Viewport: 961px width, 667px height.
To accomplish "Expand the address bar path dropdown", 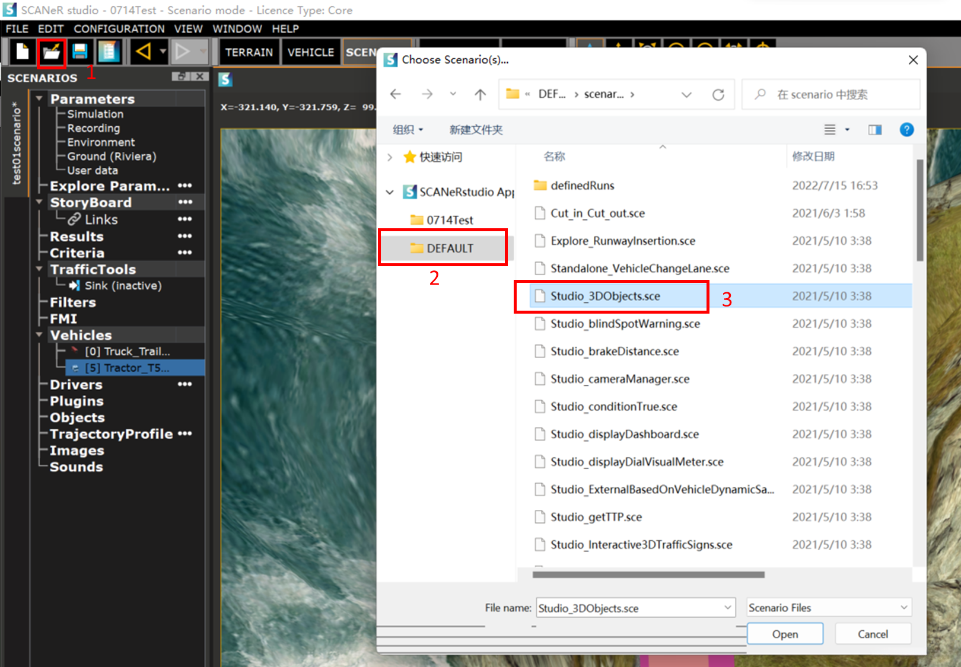I will tap(686, 94).
